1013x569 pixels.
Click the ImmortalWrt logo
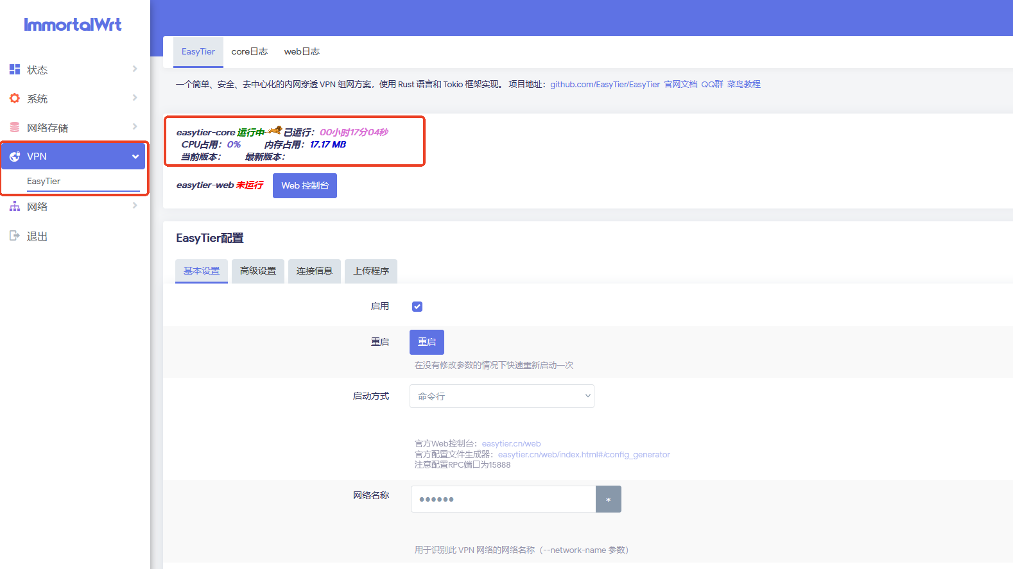(x=73, y=24)
